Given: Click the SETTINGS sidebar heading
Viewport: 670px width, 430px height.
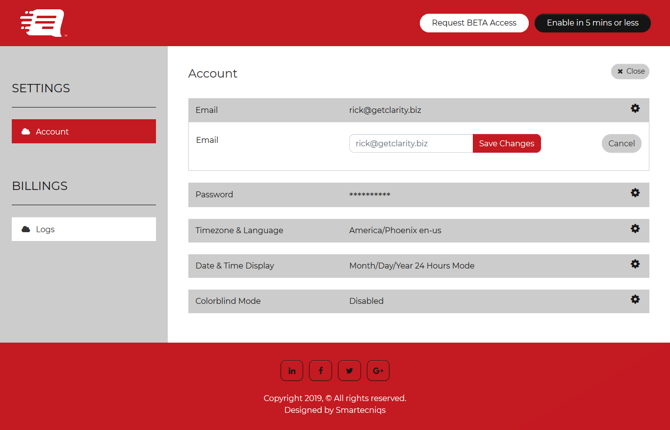Looking at the screenshot, I should 41,88.
